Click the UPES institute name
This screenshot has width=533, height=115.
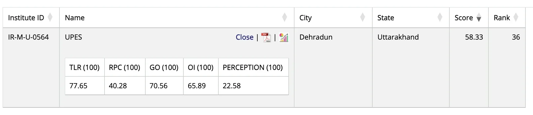(x=74, y=37)
